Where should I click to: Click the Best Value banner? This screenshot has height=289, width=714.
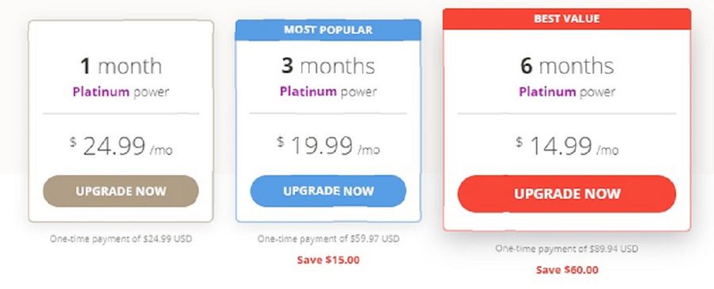[x=566, y=19]
